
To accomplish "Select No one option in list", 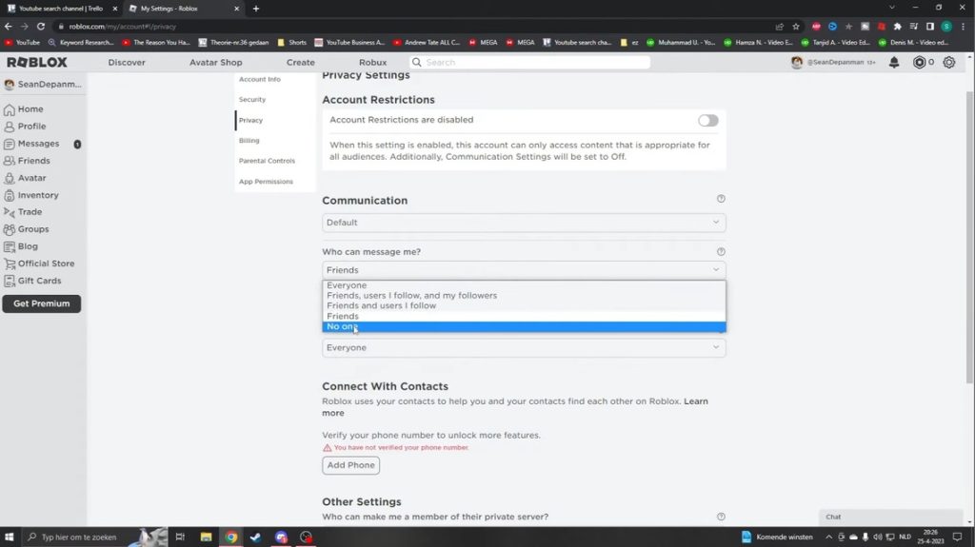I will point(524,326).
